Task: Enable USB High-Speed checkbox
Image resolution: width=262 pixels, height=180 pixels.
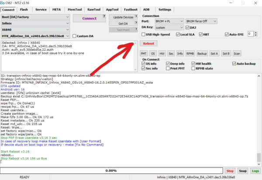Action: pos(143,35)
